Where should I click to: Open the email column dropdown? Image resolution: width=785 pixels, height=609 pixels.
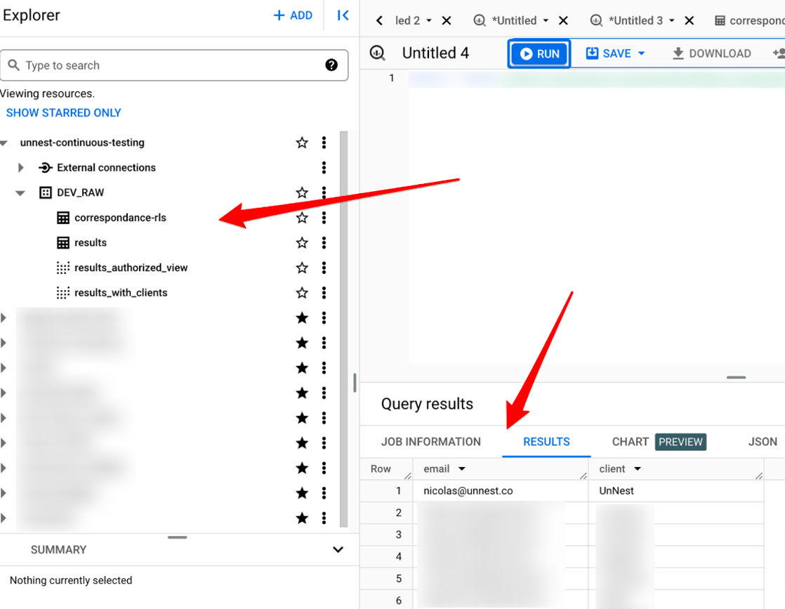tap(462, 469)
